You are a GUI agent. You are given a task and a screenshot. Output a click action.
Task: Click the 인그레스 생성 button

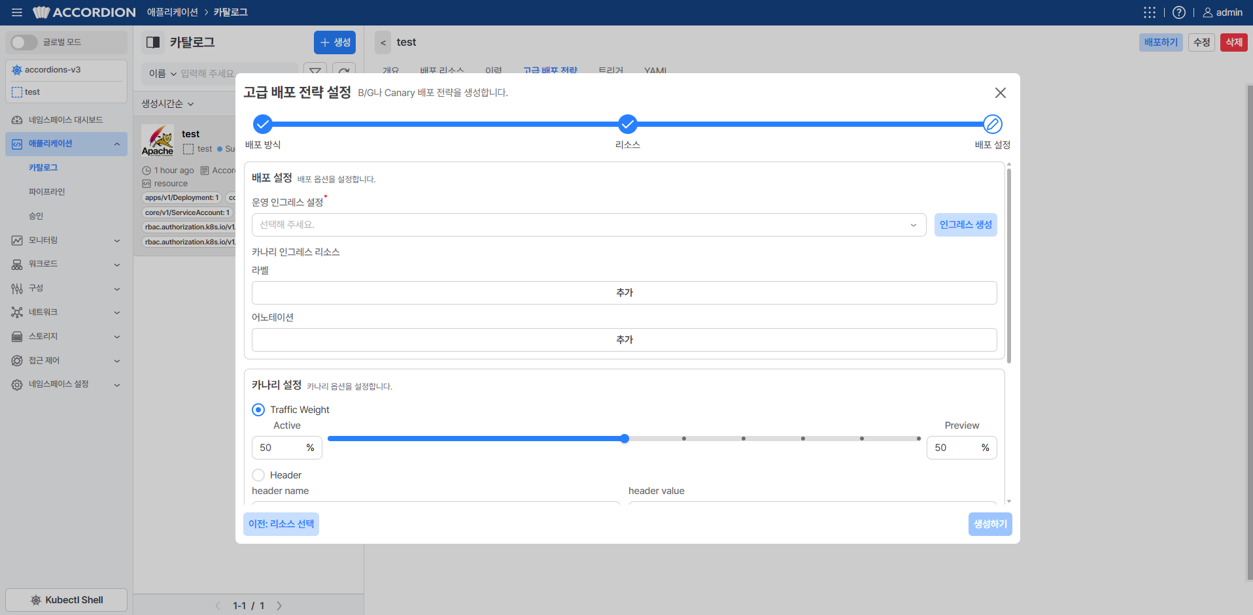point(966,225)
